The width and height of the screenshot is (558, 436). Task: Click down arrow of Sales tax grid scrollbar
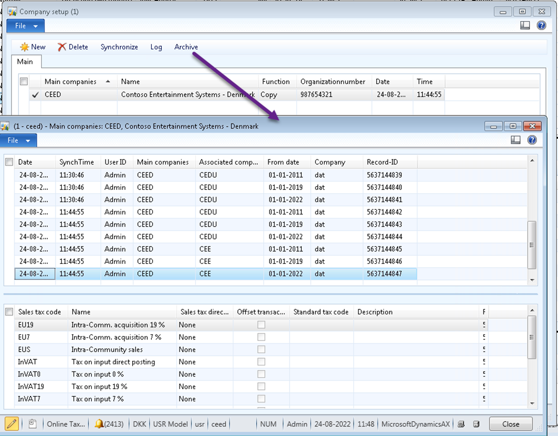532,403
